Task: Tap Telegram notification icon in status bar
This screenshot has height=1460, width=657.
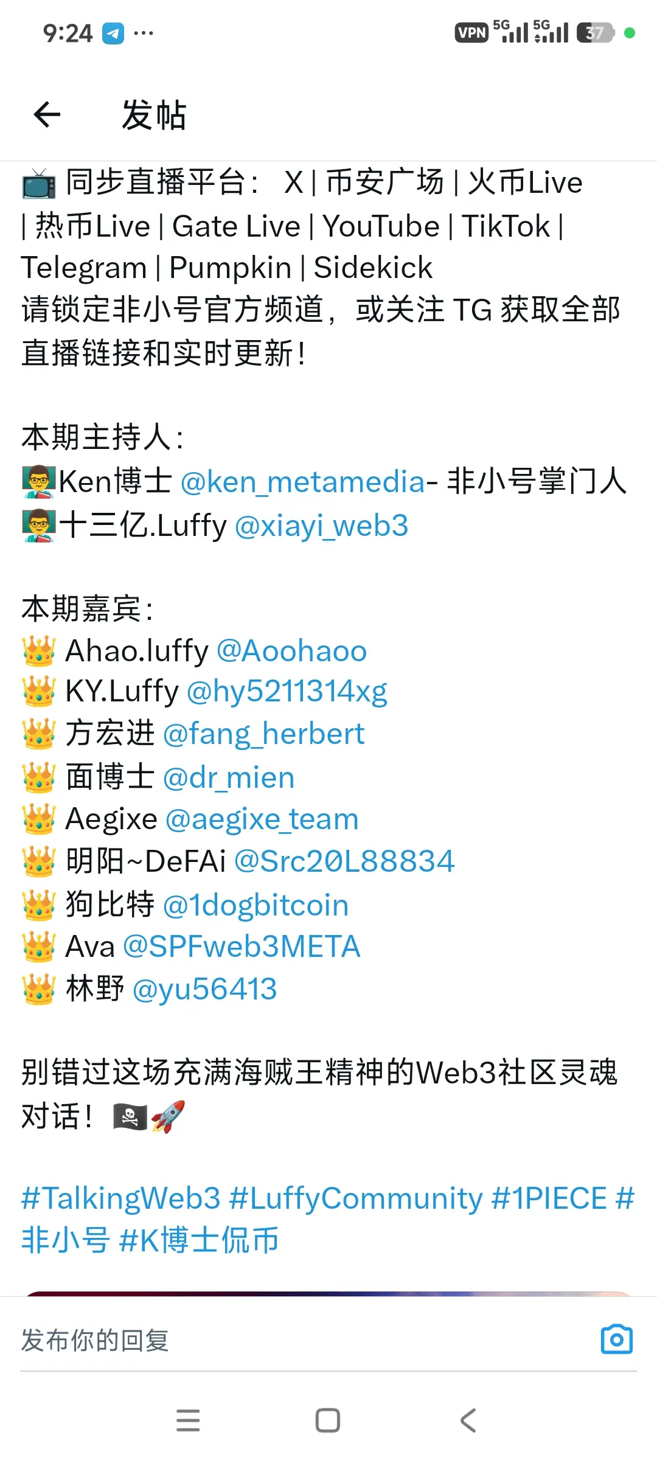Action: tap(113, 33)
